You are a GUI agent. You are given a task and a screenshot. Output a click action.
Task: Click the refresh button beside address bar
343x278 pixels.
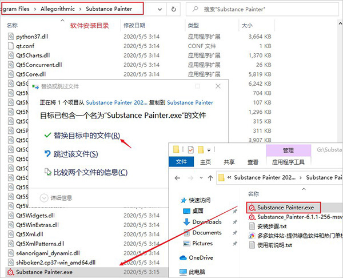pyautogui.click(x=173, y=9)
